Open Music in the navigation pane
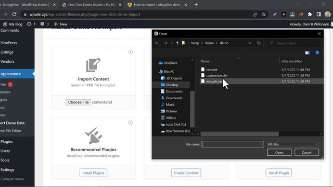333x187 pixels. (168, 104)
